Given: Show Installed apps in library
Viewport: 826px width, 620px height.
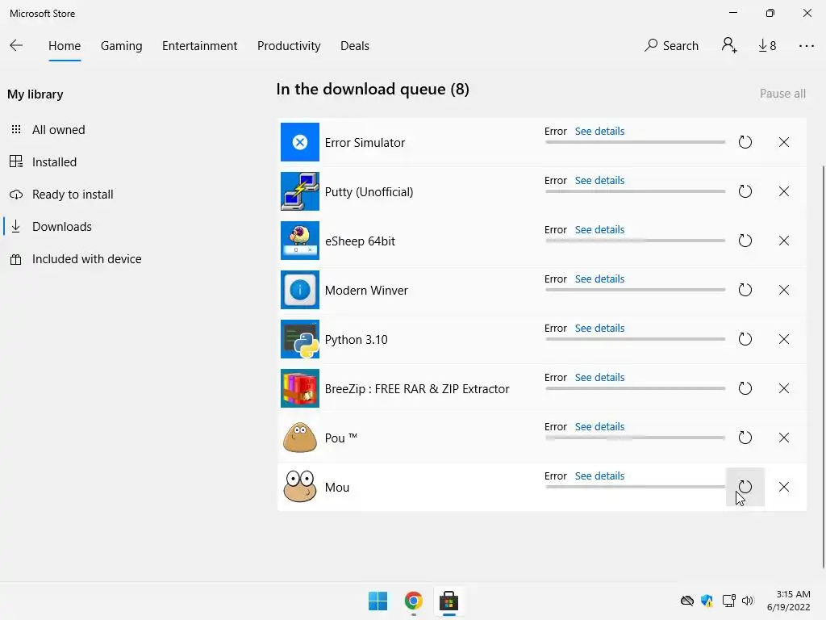Looking at the screenshot, I should click(54, 161).
